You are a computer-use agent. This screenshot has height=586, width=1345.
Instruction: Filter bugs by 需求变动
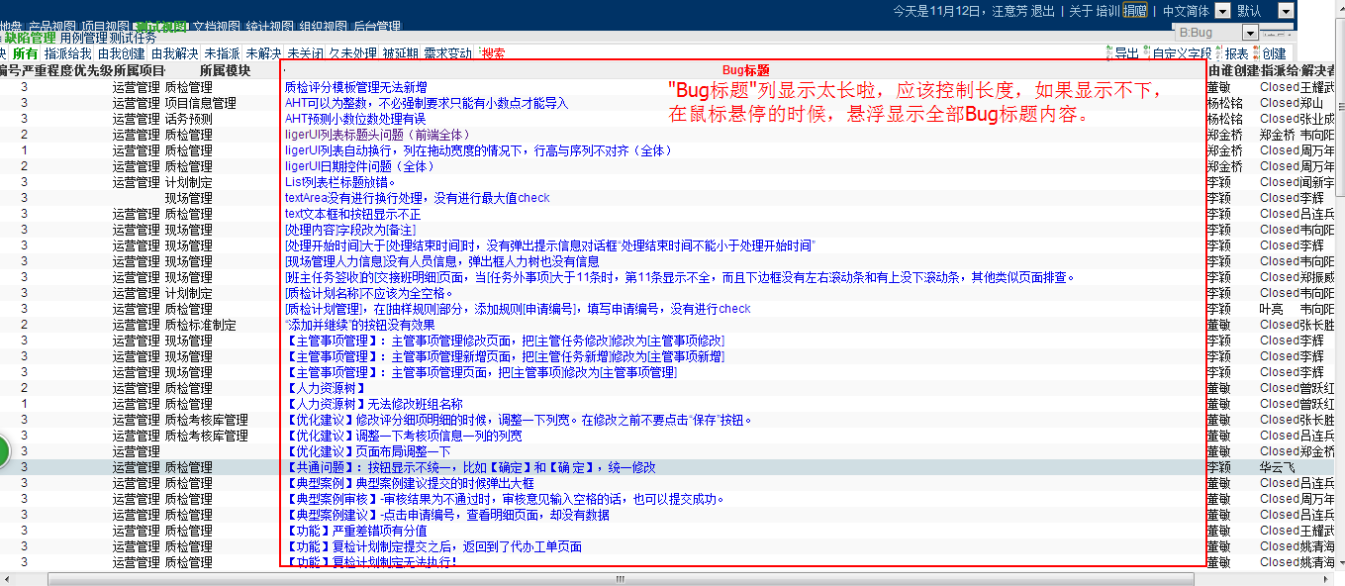pos(447,53)
